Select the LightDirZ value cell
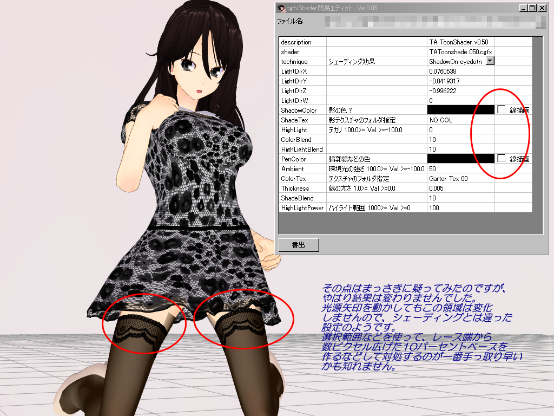Image resolution: width=554 pixels, height=416 pixels. tap(460, 90)
